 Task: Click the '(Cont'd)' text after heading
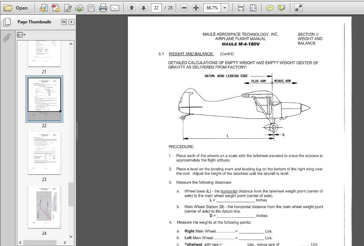pos(227,54)
